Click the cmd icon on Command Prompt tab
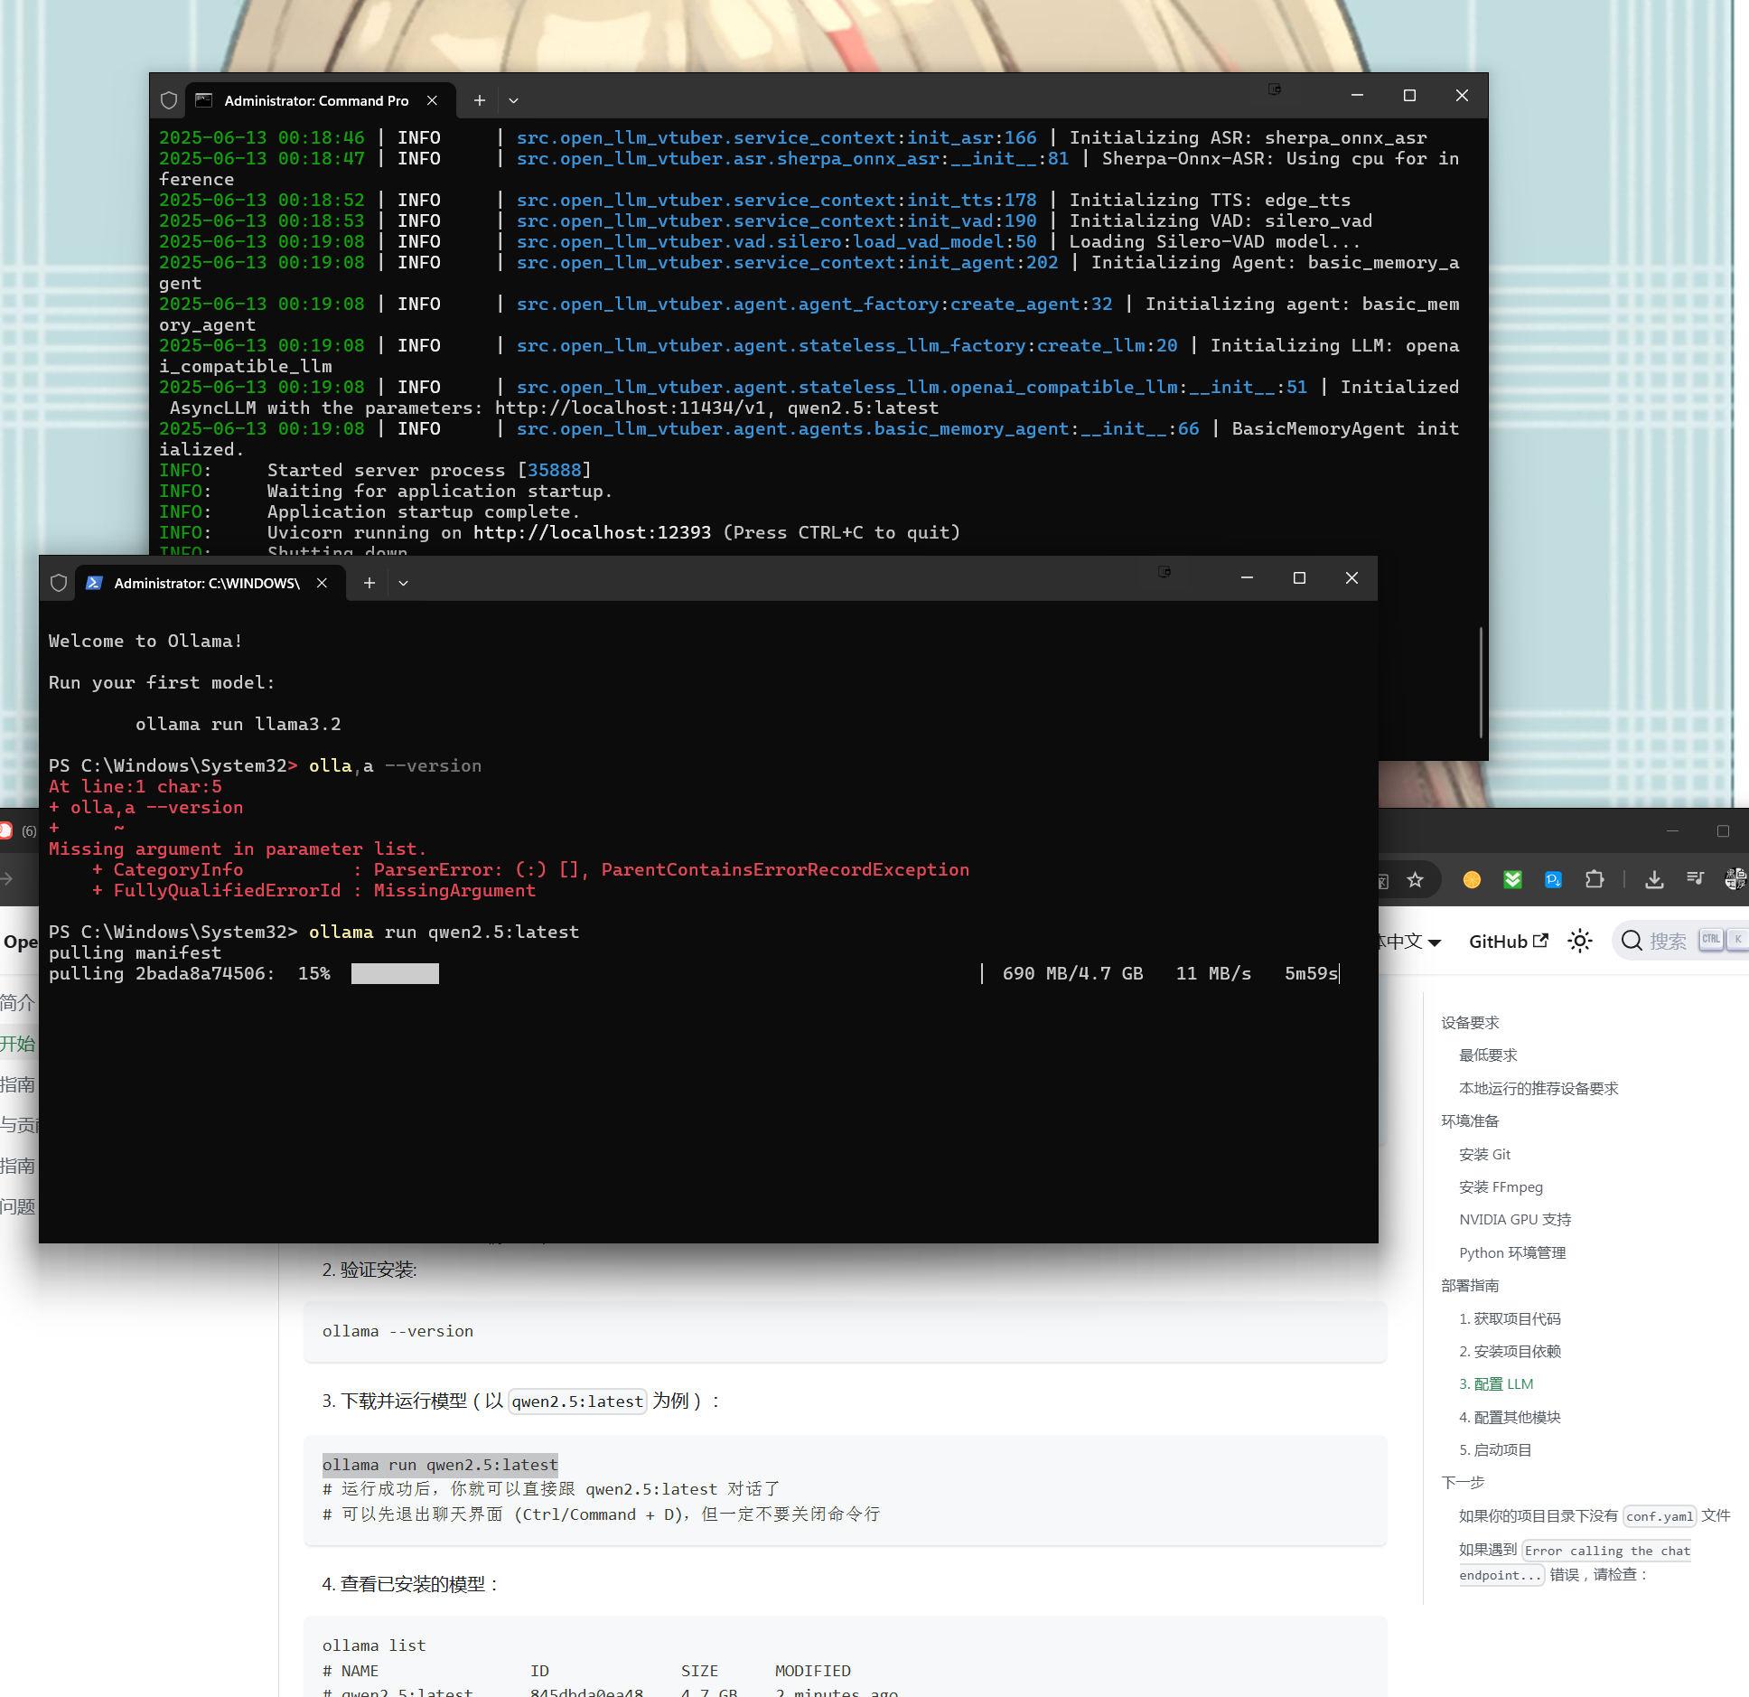Viewport: 1749px width, 1697px height. click(x=204, y=100)
